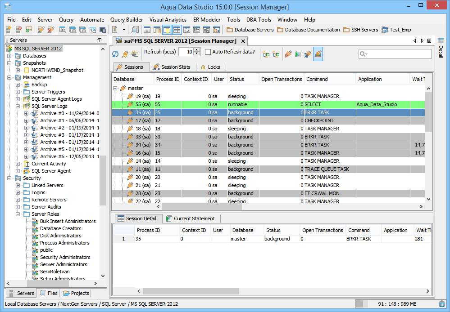Open the Test_Emp shortcut in toolbar
450x312 pixels.
click(396, 30)
